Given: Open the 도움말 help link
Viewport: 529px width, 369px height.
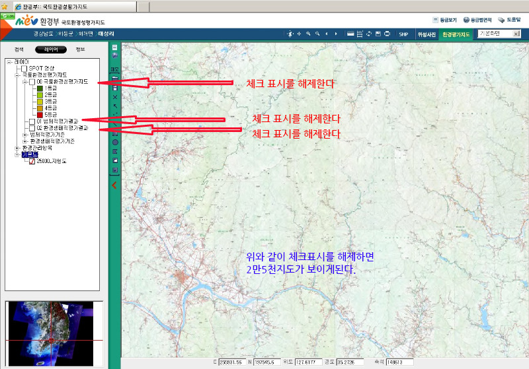Looking at the screenshot, I should click(x=510, y=20).
